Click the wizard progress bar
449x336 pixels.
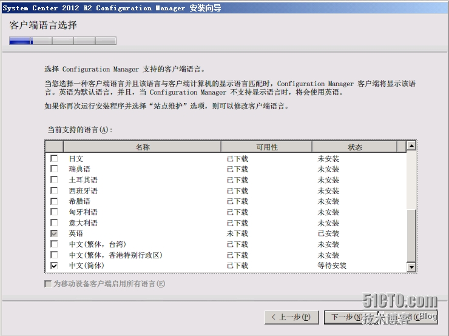pyautogui.click(x=62, y=41)
